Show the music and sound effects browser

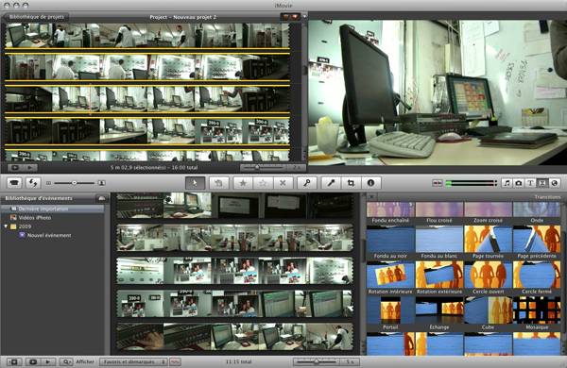[x=507, y=183]
